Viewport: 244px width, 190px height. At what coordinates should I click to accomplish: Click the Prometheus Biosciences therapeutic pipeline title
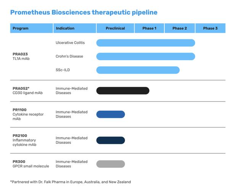coord(84,13)
